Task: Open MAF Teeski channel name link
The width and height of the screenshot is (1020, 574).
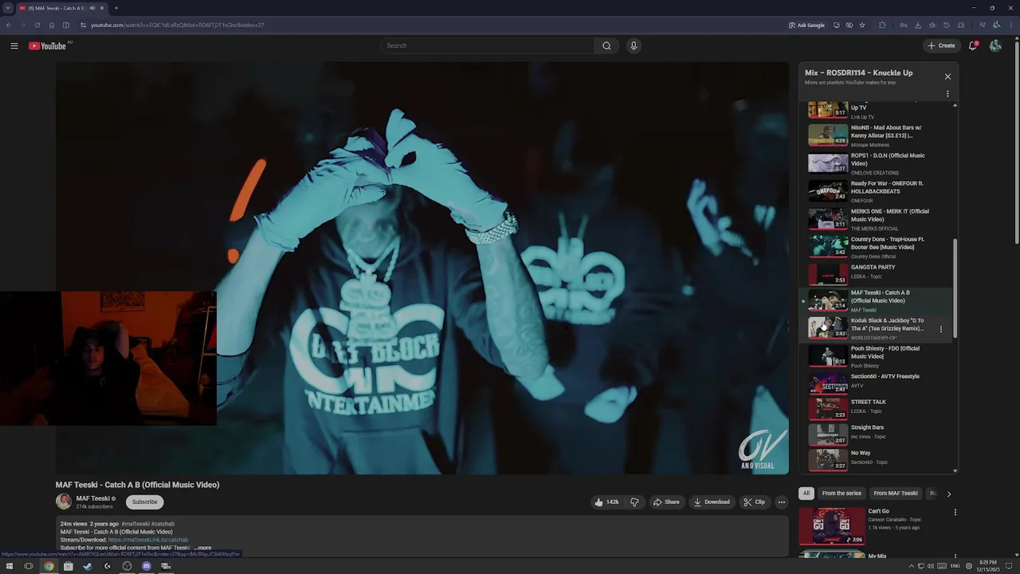Action: [92, 498]
